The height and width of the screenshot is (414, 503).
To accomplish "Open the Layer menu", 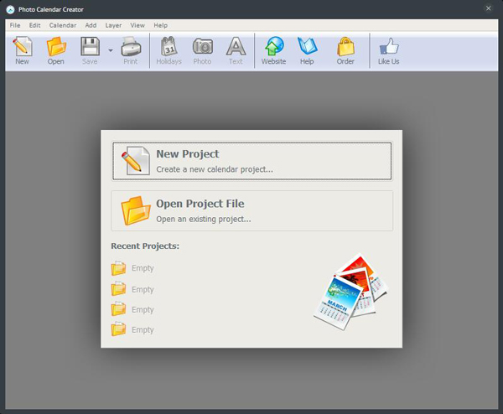I will pyautogui.click(x=113, y=25).
